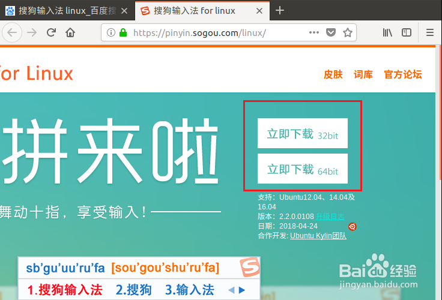442x300 pixels.
Task: Close the Baidu search tab
Action: [124, 11]
